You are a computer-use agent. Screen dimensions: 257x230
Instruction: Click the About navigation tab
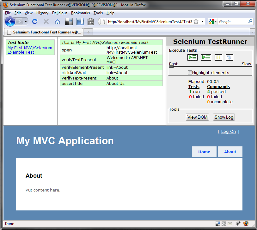click(230, 152)
